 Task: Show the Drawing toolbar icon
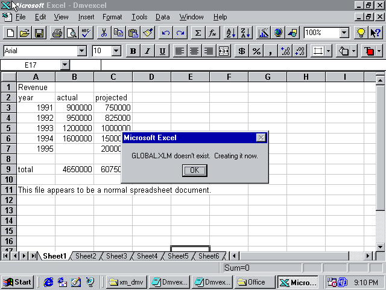(x=293, y=33)
